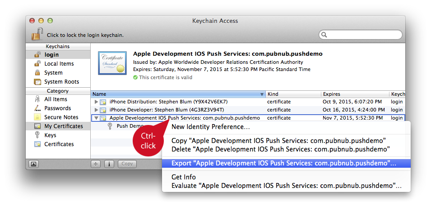Expand the iPhone Developer certificate row
Viewport: 431px width, 205px height.
(96, 110)
